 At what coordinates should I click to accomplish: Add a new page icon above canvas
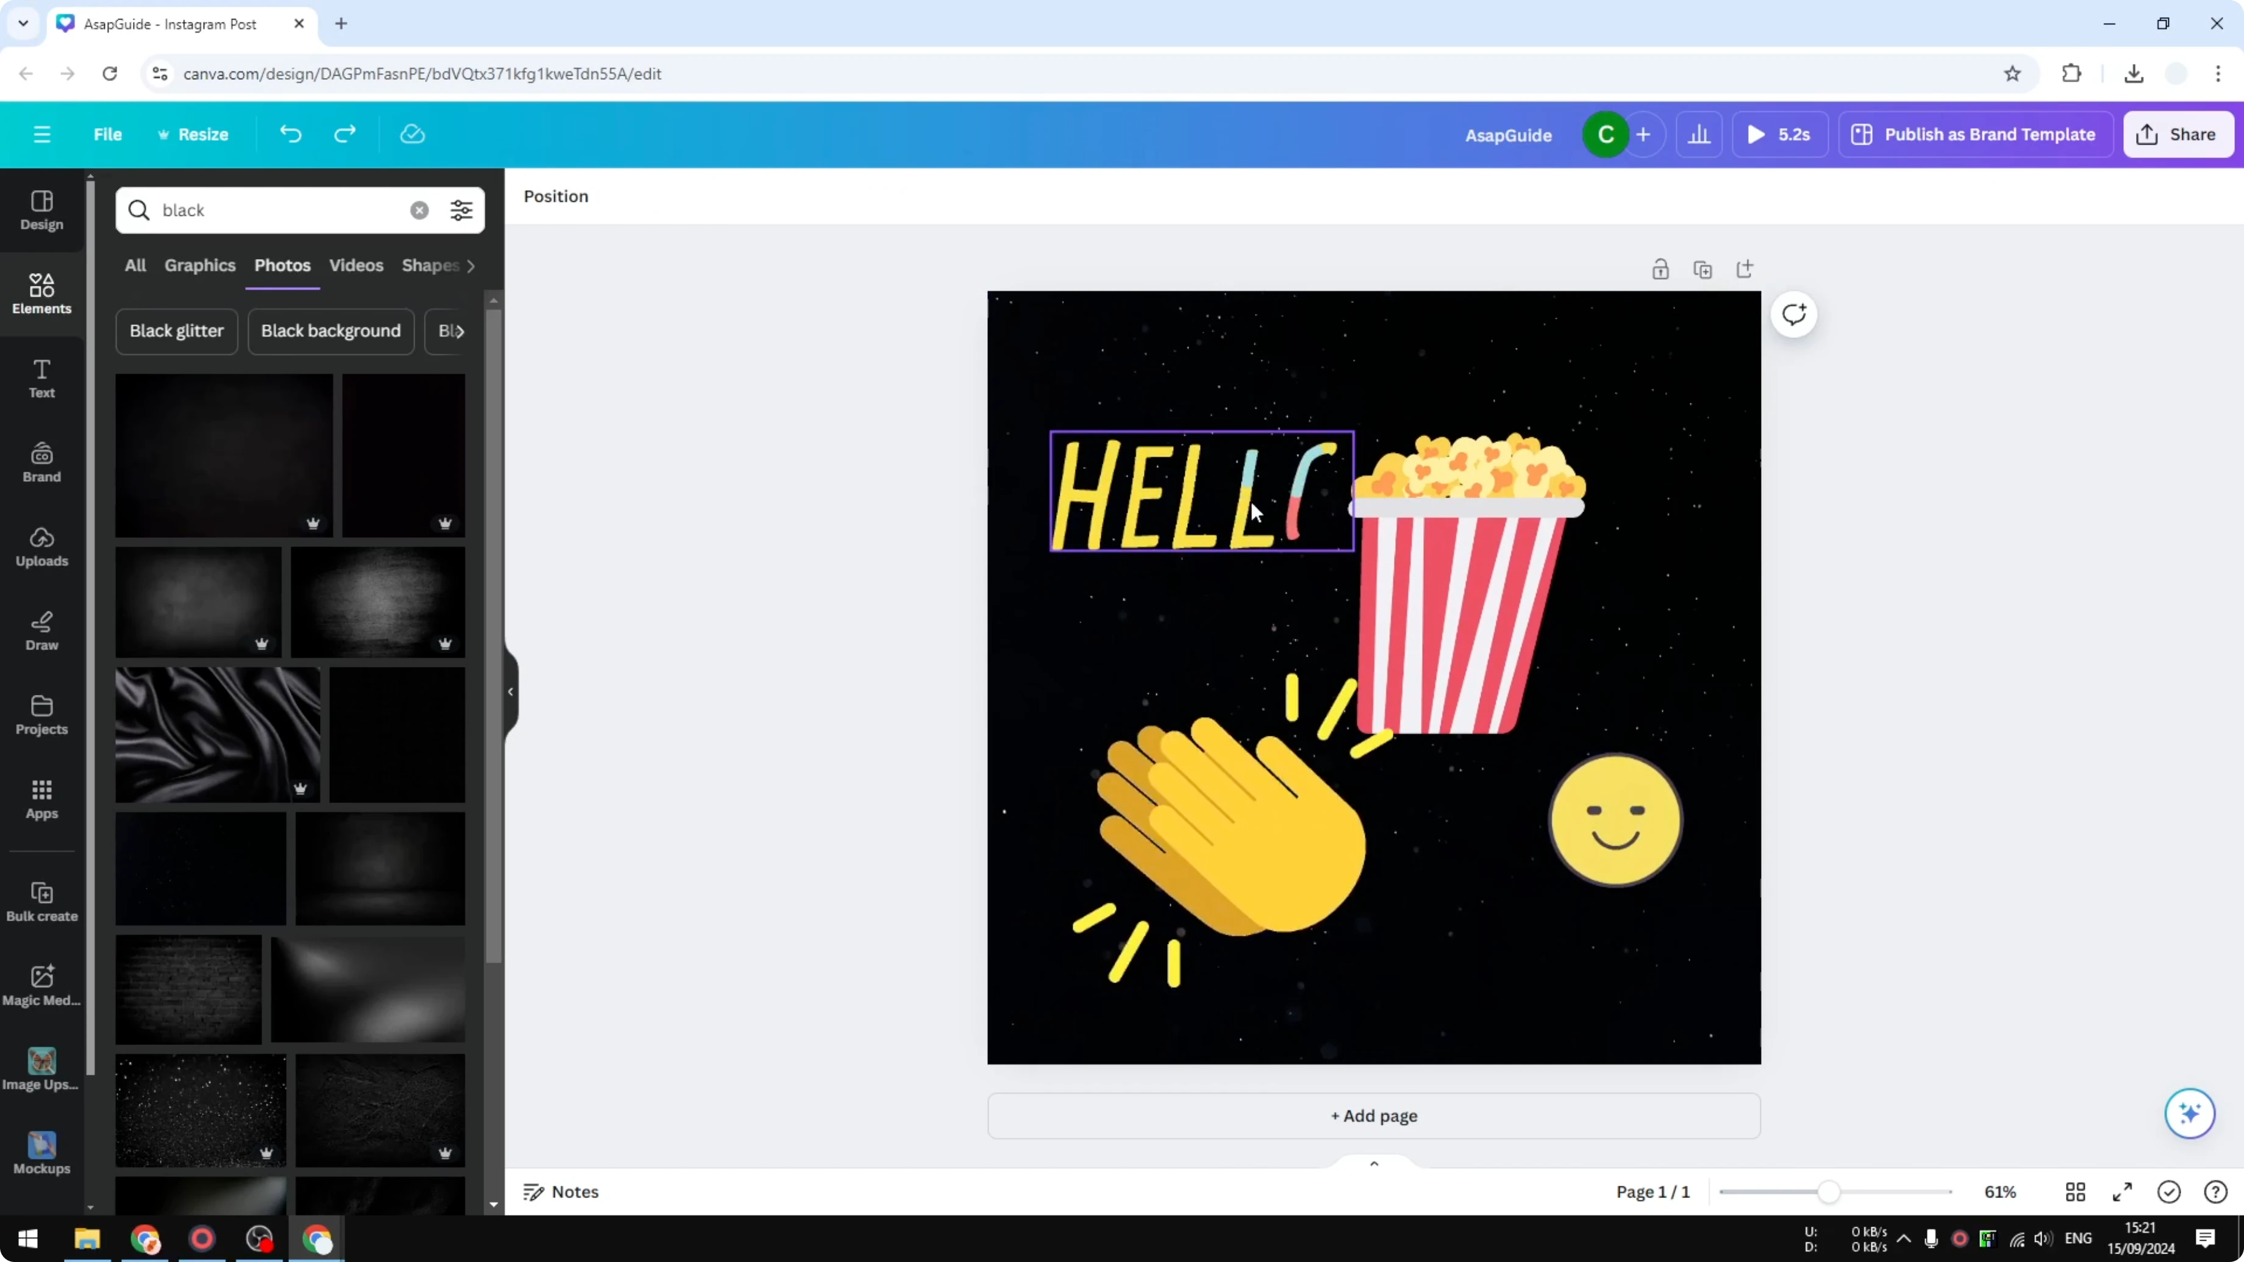[x=1744, y=269]
